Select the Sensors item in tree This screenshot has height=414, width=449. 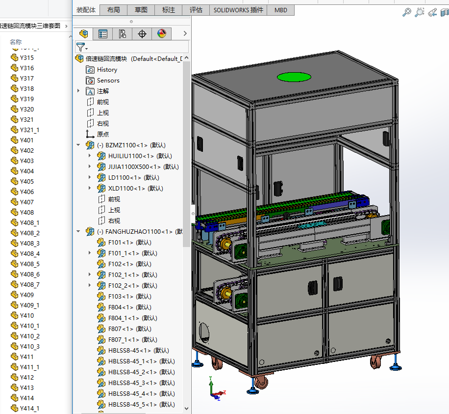click(108, 81)
